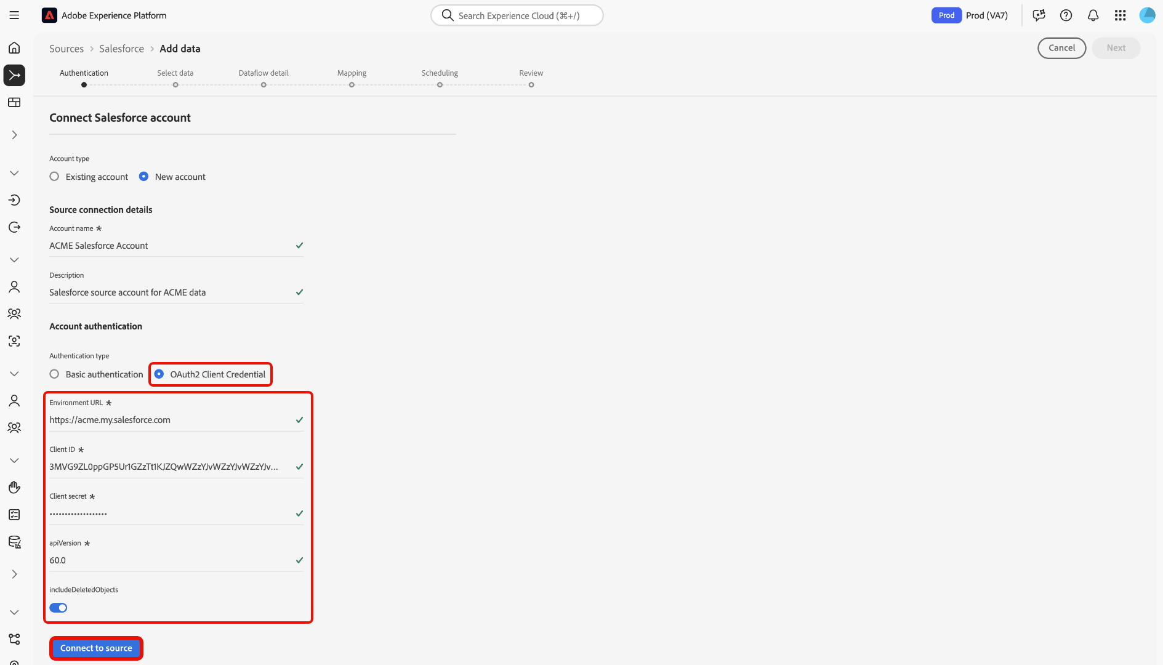Click the single-person icon below the exit-arrow section
Viewport: 1163px width, 665px height.
click(14, 287)
